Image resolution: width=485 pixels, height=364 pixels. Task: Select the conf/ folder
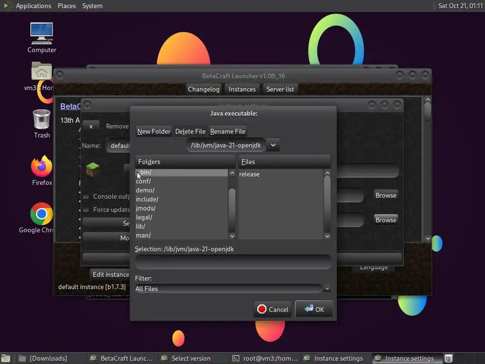pyautogui.click(x=181, y=181)
